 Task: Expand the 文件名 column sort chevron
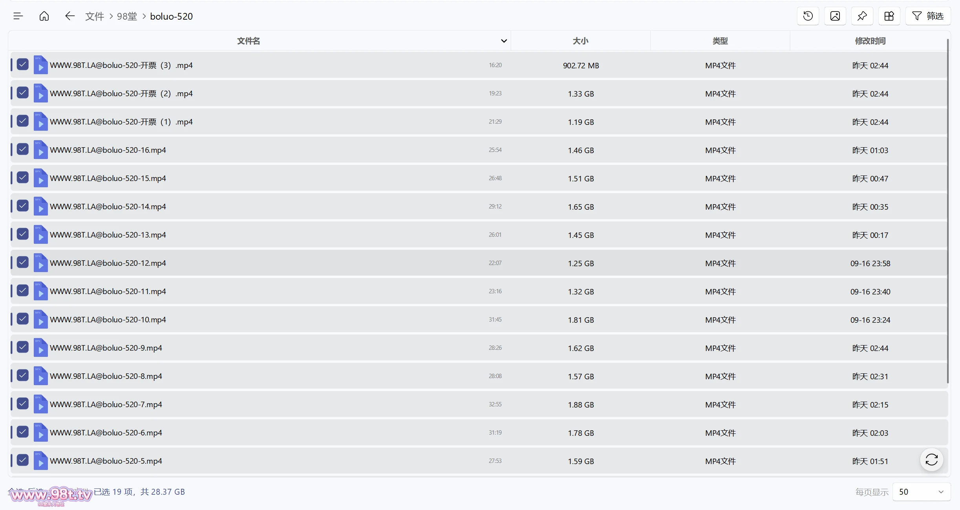point(504,41)
